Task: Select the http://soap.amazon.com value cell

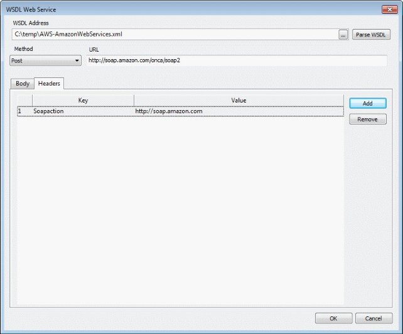Action: [x=239, y=111]
